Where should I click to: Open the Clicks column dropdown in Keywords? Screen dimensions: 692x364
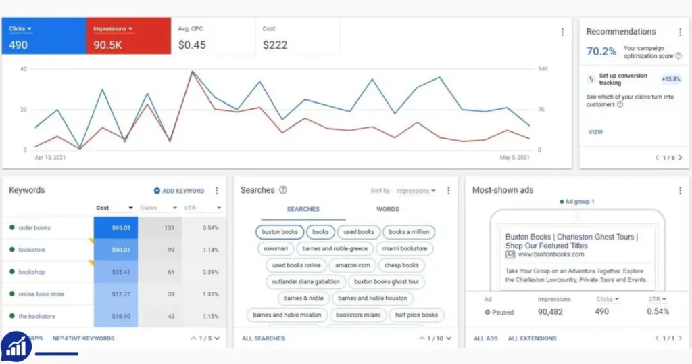click(158, 208)
